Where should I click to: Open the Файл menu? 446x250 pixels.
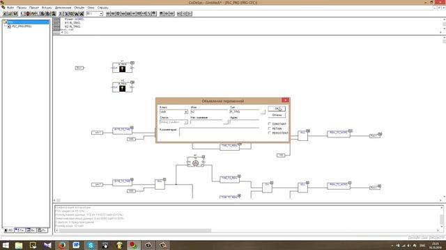pyautogui.click(x=10, y=8)
